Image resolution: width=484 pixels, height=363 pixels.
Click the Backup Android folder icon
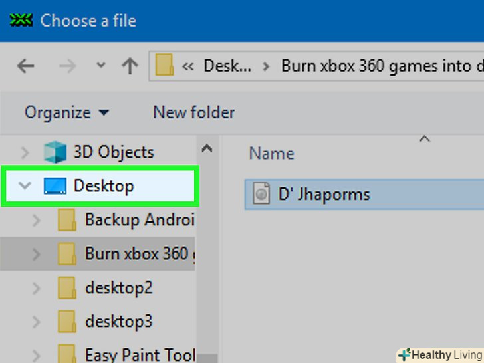[66, 220]
